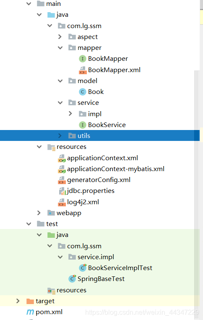This screenshot has width=203, height=320.
Task: Click the BookService interface icon
Action: tap(83, 125)
